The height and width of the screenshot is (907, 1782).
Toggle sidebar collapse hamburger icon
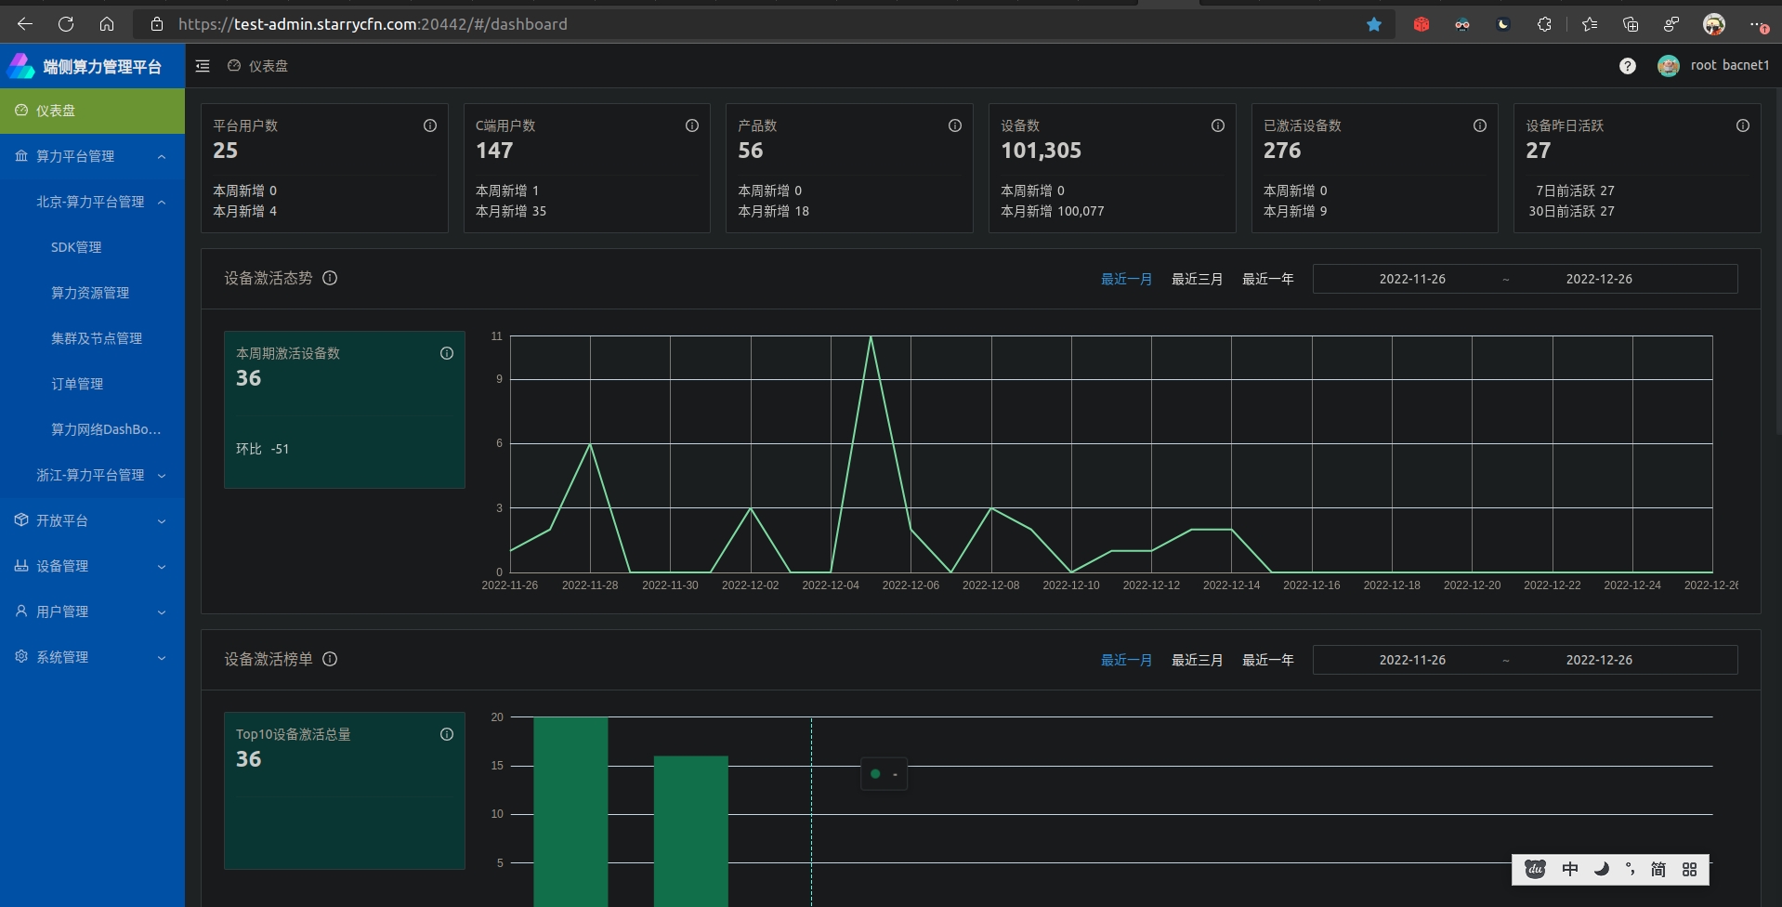[203, 66]
